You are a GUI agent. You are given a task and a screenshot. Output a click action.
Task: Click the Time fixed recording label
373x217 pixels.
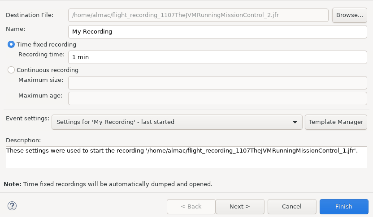click(46, 44)
